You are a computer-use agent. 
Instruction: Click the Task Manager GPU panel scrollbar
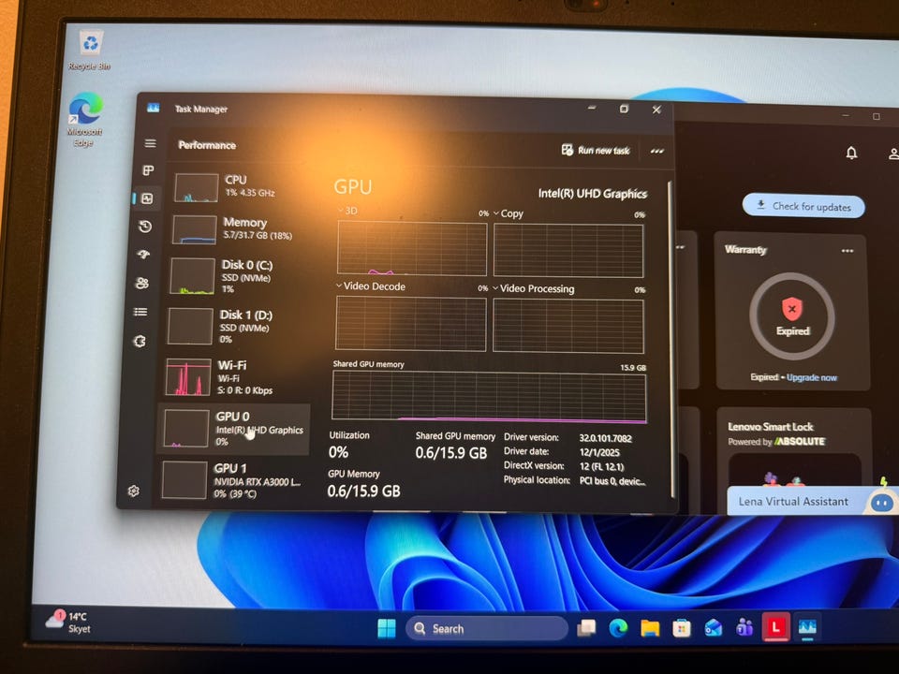click(x=671, y=338)
